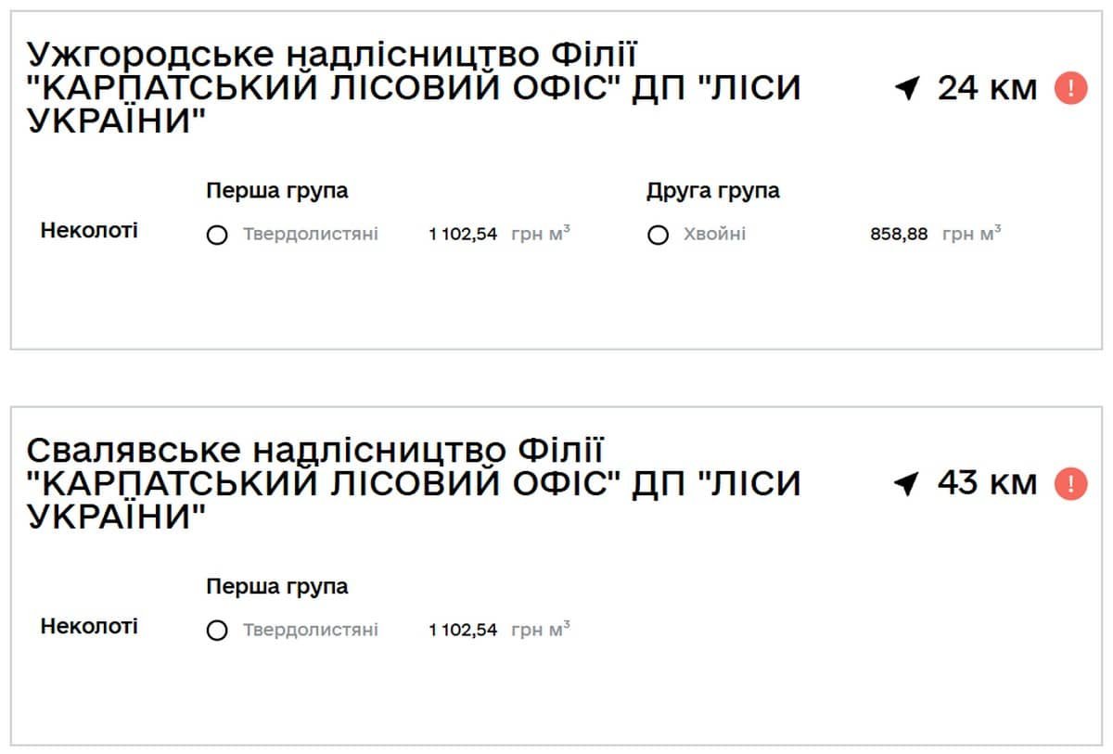
Task: Click the location arrow beside 43 км
Action: tap(907, 484)
